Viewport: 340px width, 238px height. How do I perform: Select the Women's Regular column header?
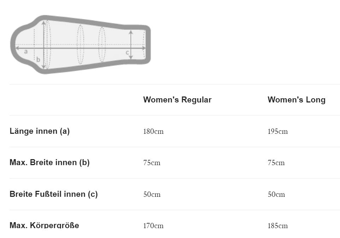coord(177,100)
